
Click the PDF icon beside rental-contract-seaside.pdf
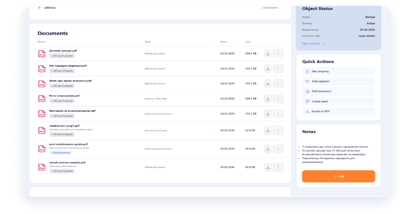click(42, 167)
